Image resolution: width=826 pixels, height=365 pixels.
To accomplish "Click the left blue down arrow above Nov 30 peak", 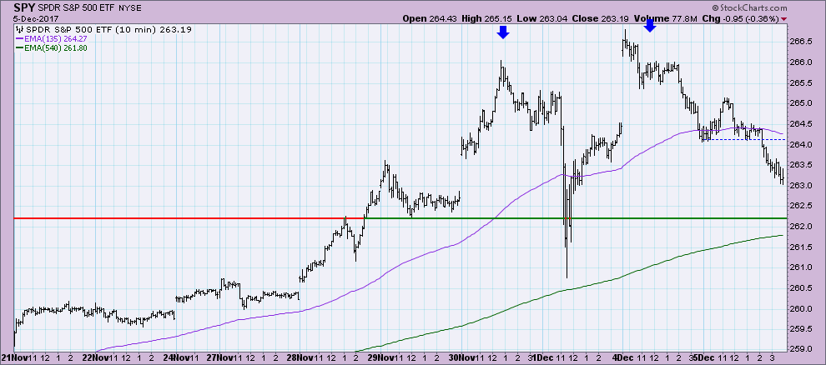I will point(502,32).
